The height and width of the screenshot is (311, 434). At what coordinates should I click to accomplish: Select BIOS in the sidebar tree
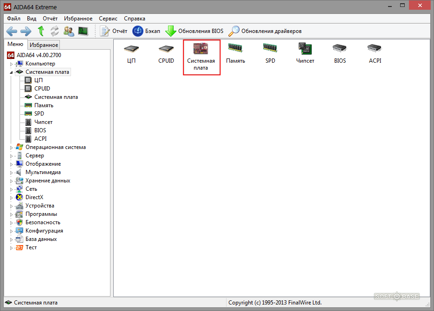36,130
